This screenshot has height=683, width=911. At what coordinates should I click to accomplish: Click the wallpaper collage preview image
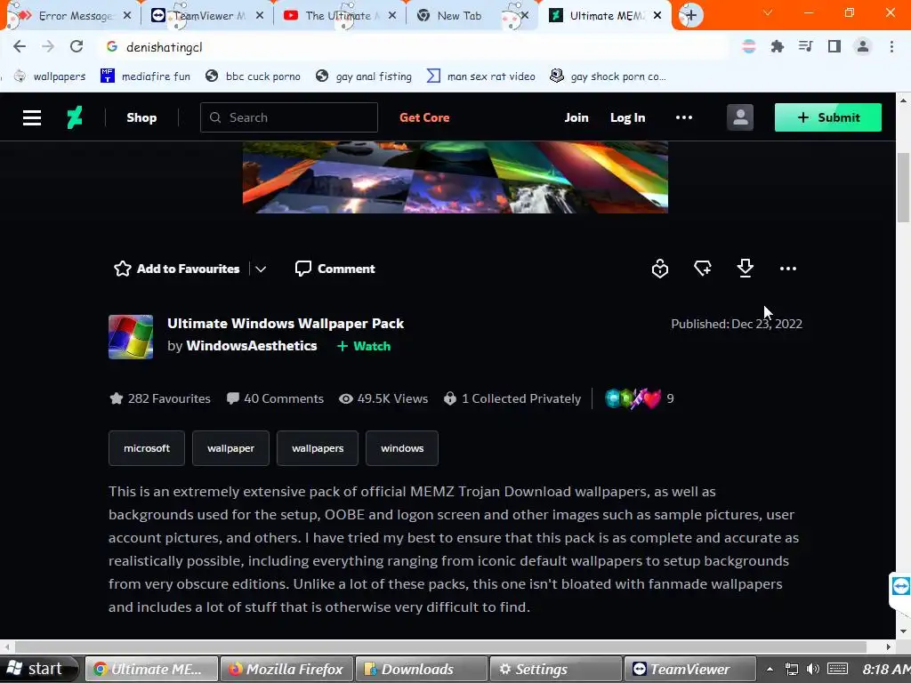[x=455, y=177]
